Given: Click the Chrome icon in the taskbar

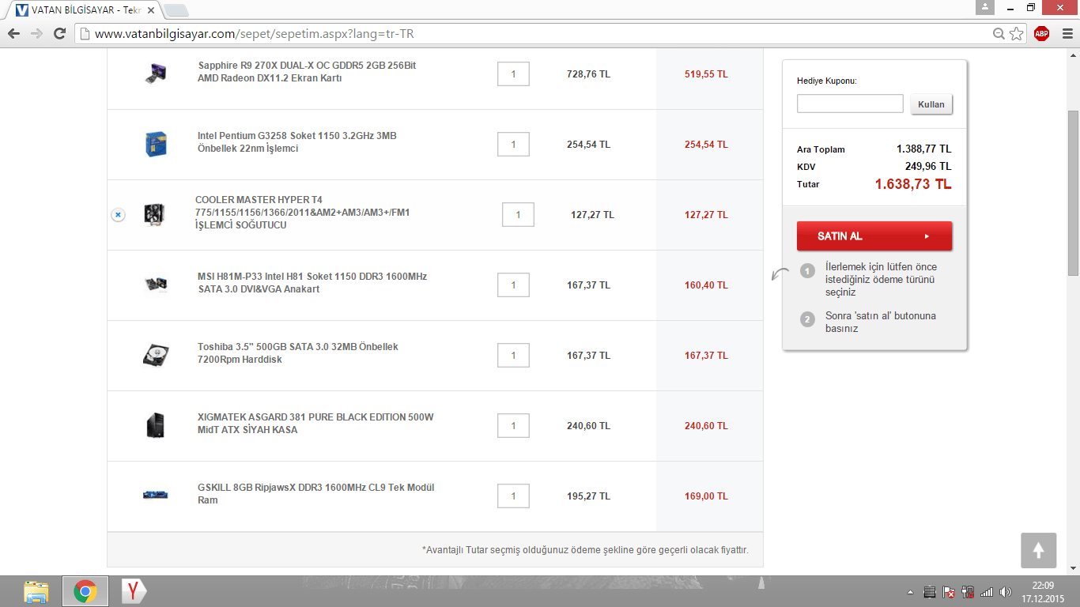Looking at the screenshot, I should pos(85,591).
